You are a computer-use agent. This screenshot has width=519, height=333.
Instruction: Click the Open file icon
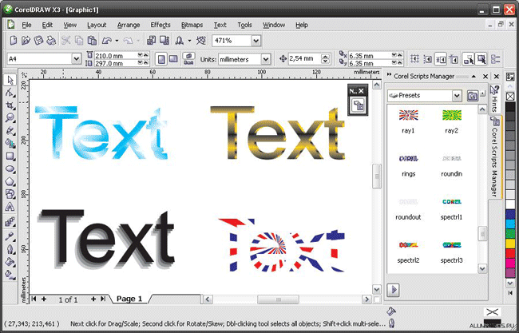(x=26, y=41)
